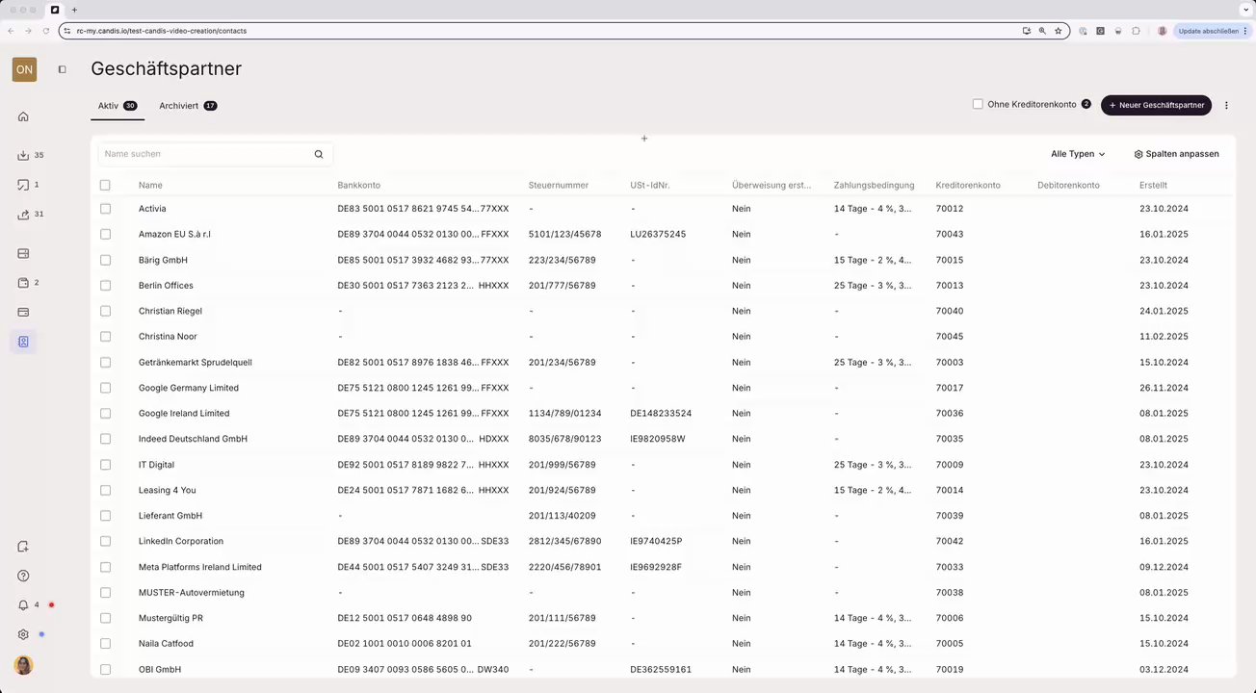Image resolution: width=1256 pixels, height=693 pixels.
Task: Click the Christina Noor name cell
Action: point(168,337)
